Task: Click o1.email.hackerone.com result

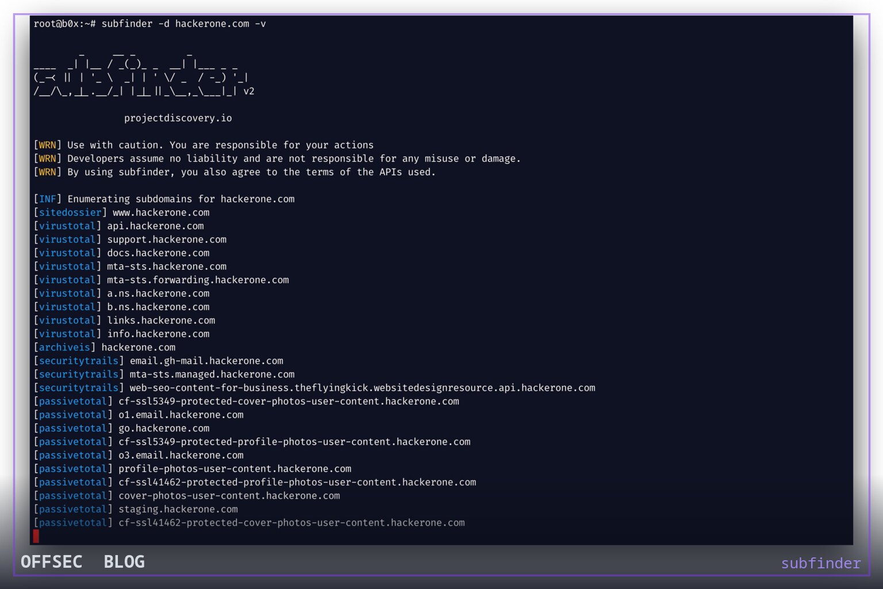Action: pyautogui.click(x=181, y=415)
